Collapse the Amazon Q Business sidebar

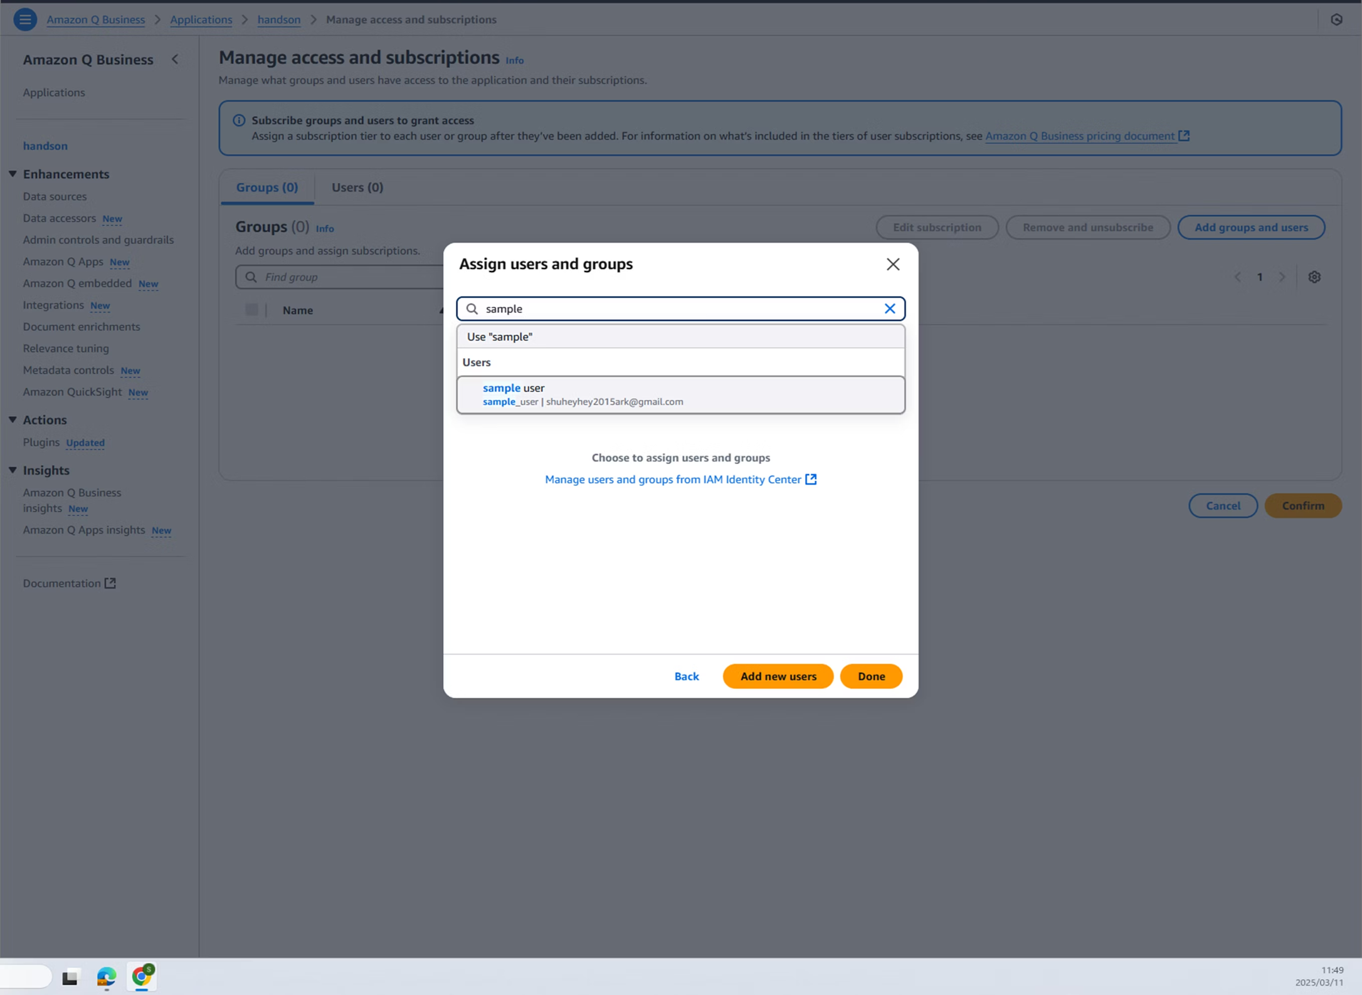(x=175, y=60)
